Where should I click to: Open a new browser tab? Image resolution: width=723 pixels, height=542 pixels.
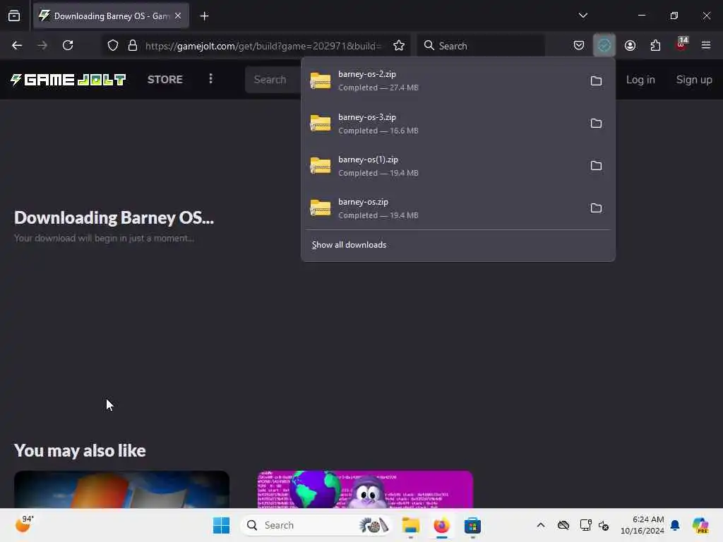204,16
